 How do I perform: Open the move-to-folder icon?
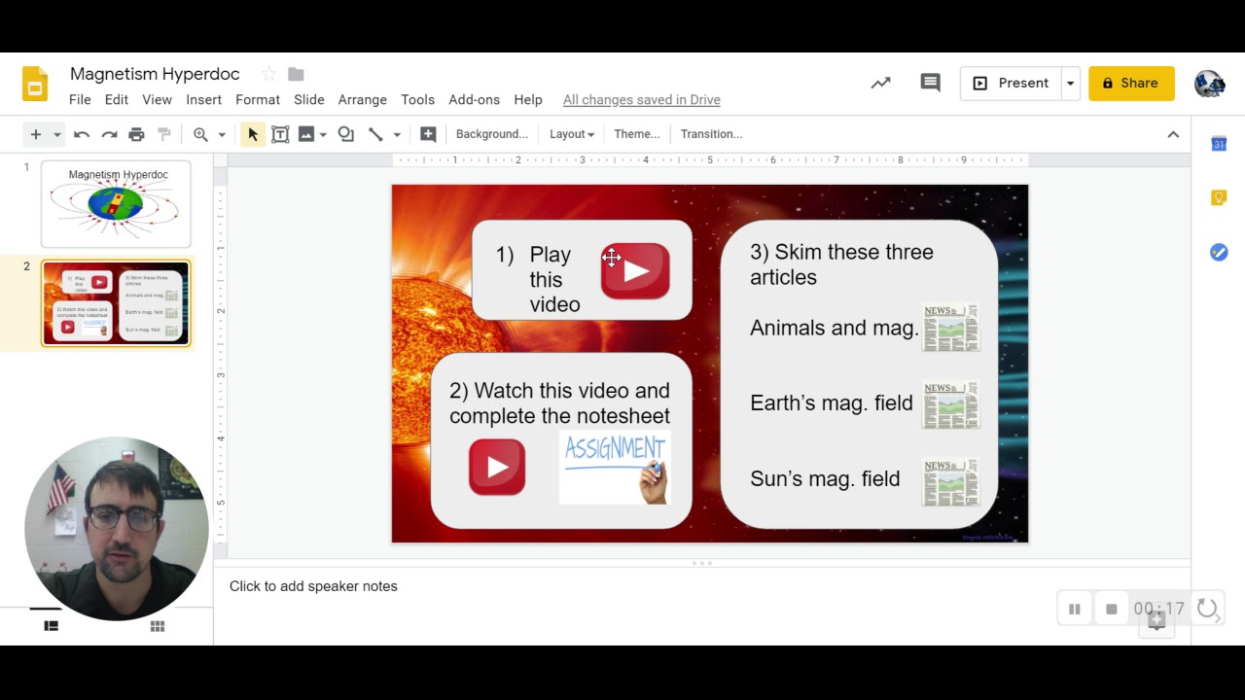click(x=297, y=74)
